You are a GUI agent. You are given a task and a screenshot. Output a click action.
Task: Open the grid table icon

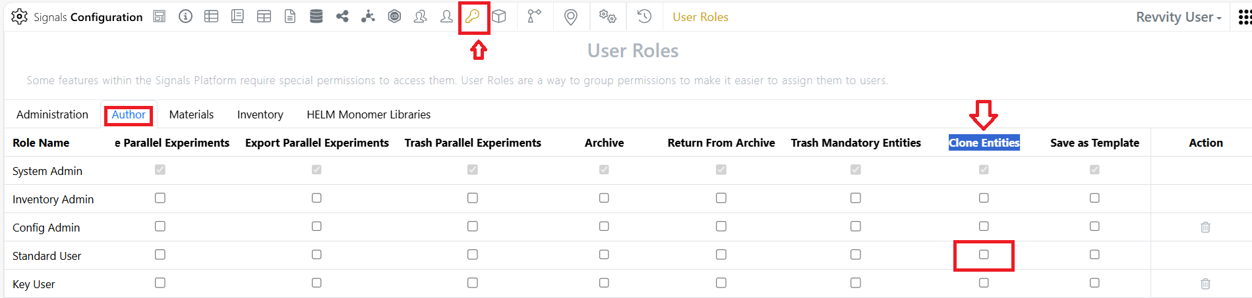coord(264,16)
